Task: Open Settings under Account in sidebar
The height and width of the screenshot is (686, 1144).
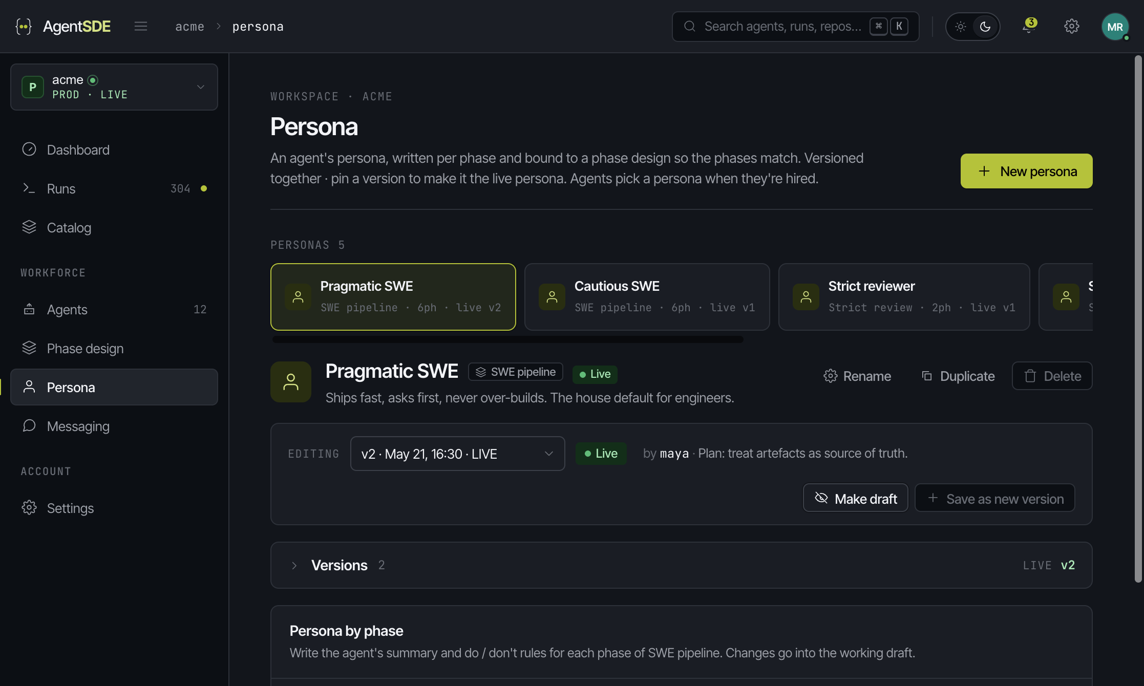Action: (x=114, y=508)
